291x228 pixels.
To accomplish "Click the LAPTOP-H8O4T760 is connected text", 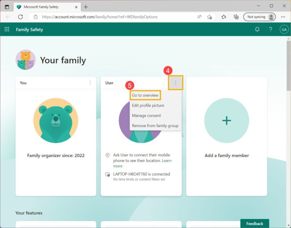I will [142, 174].
